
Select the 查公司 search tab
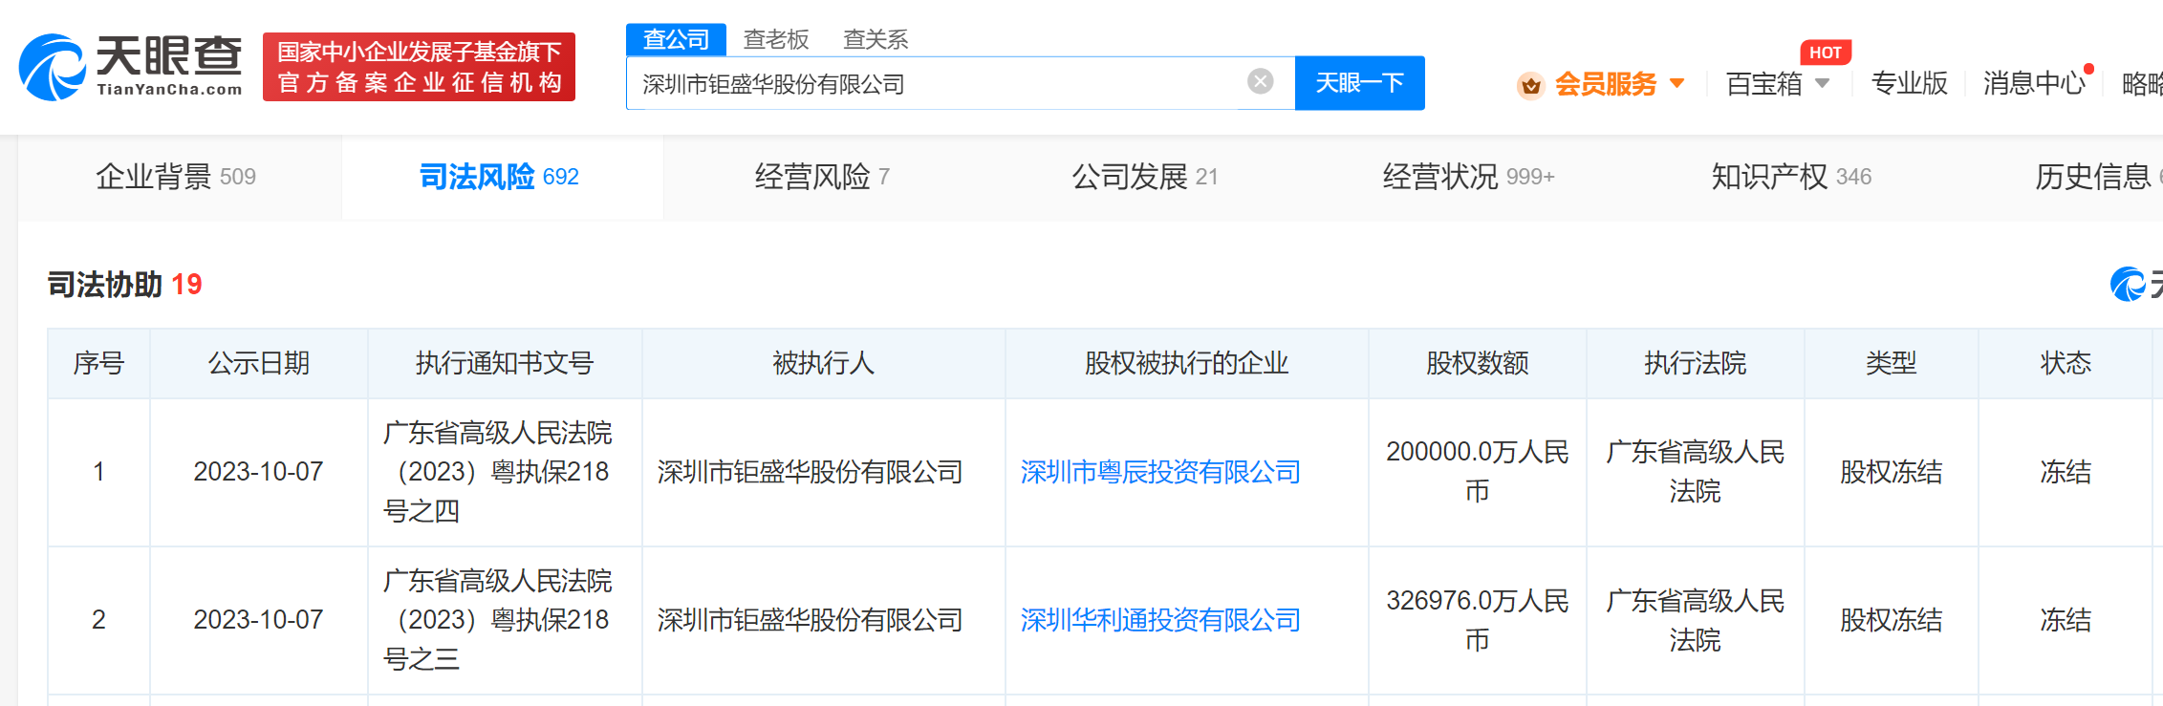676,39
